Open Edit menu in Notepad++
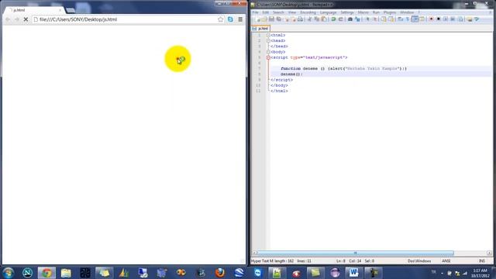Viewport: 496px width, 279px height. (265, 12)
